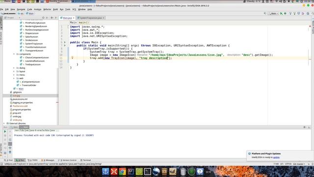Select LookAndFeelLesson in the tree
Screen dimensions: 314x177
(35, 61)
